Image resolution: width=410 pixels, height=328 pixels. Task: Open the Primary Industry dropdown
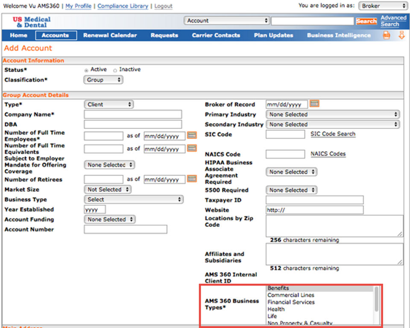[x=333, y=114]
